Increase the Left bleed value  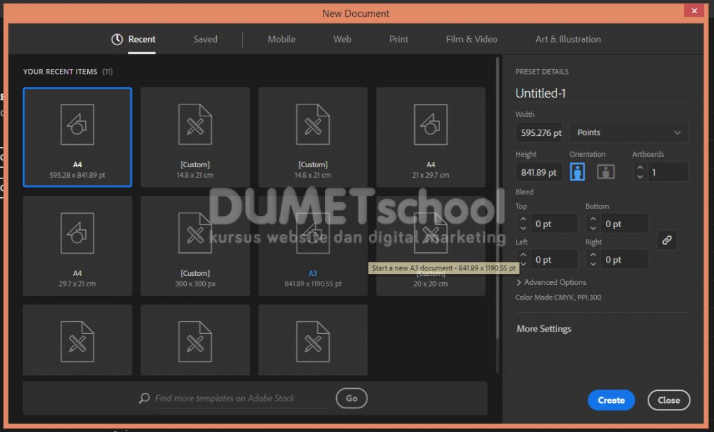pos(523,255)
